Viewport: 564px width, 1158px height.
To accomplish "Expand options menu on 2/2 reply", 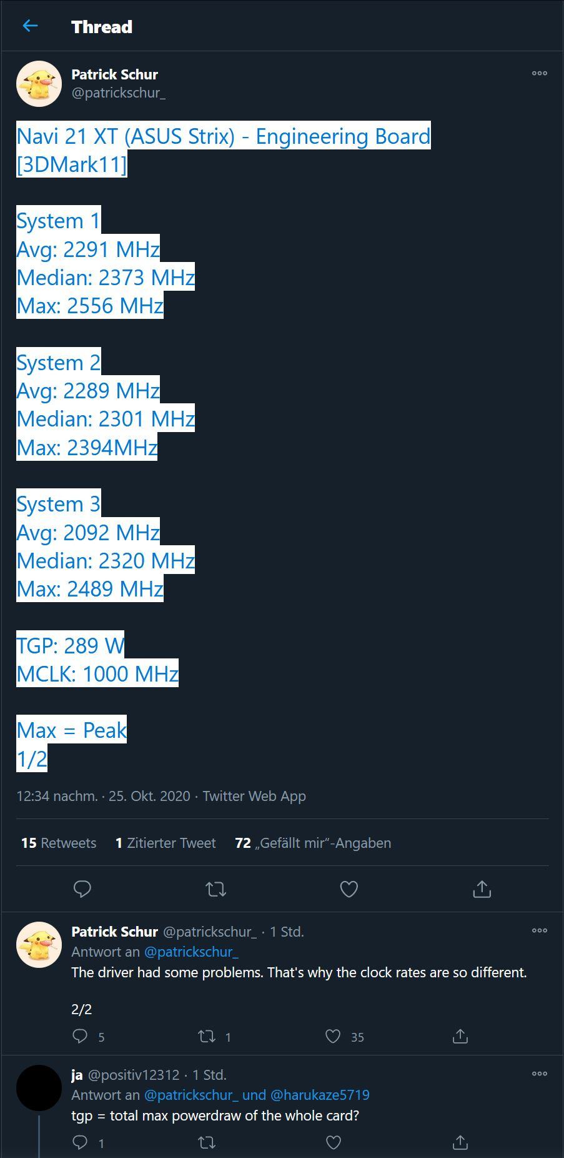I will click(x=540, y=930).
